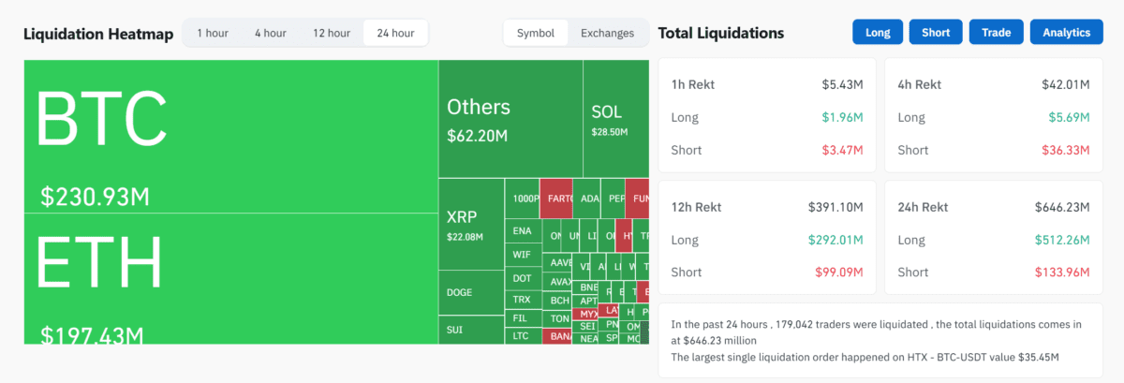Image resolution: width=1124 pixels, height=383 pixels.
Task: Select the DOGE heatmap tile
Action: [470, 291]
